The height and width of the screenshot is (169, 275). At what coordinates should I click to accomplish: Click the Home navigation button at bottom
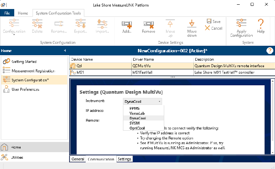(x=35, y=147)
